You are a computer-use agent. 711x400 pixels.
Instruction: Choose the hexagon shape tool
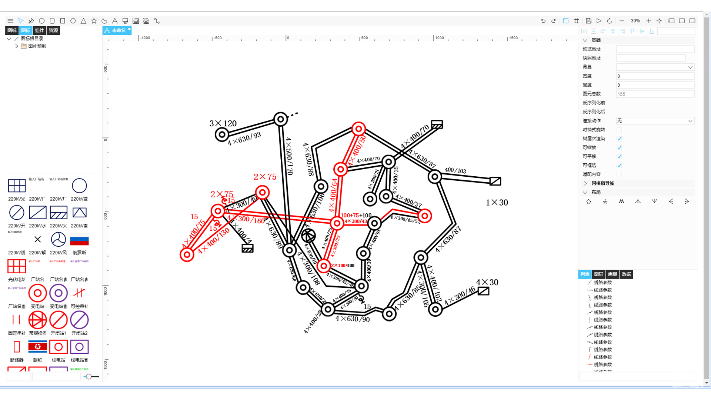(x=73, y=21)
